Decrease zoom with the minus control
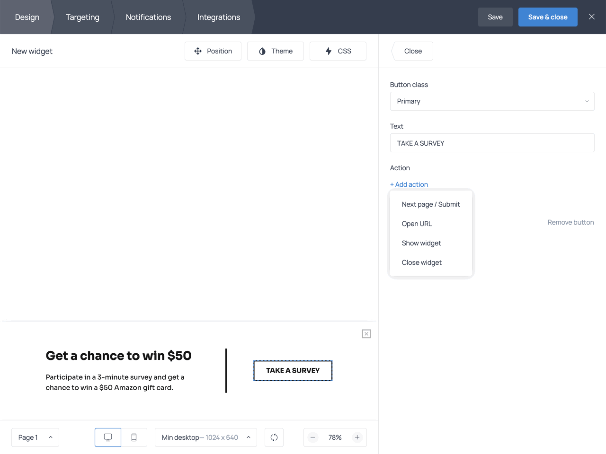 pyautogui.click(x=312, y=437)
